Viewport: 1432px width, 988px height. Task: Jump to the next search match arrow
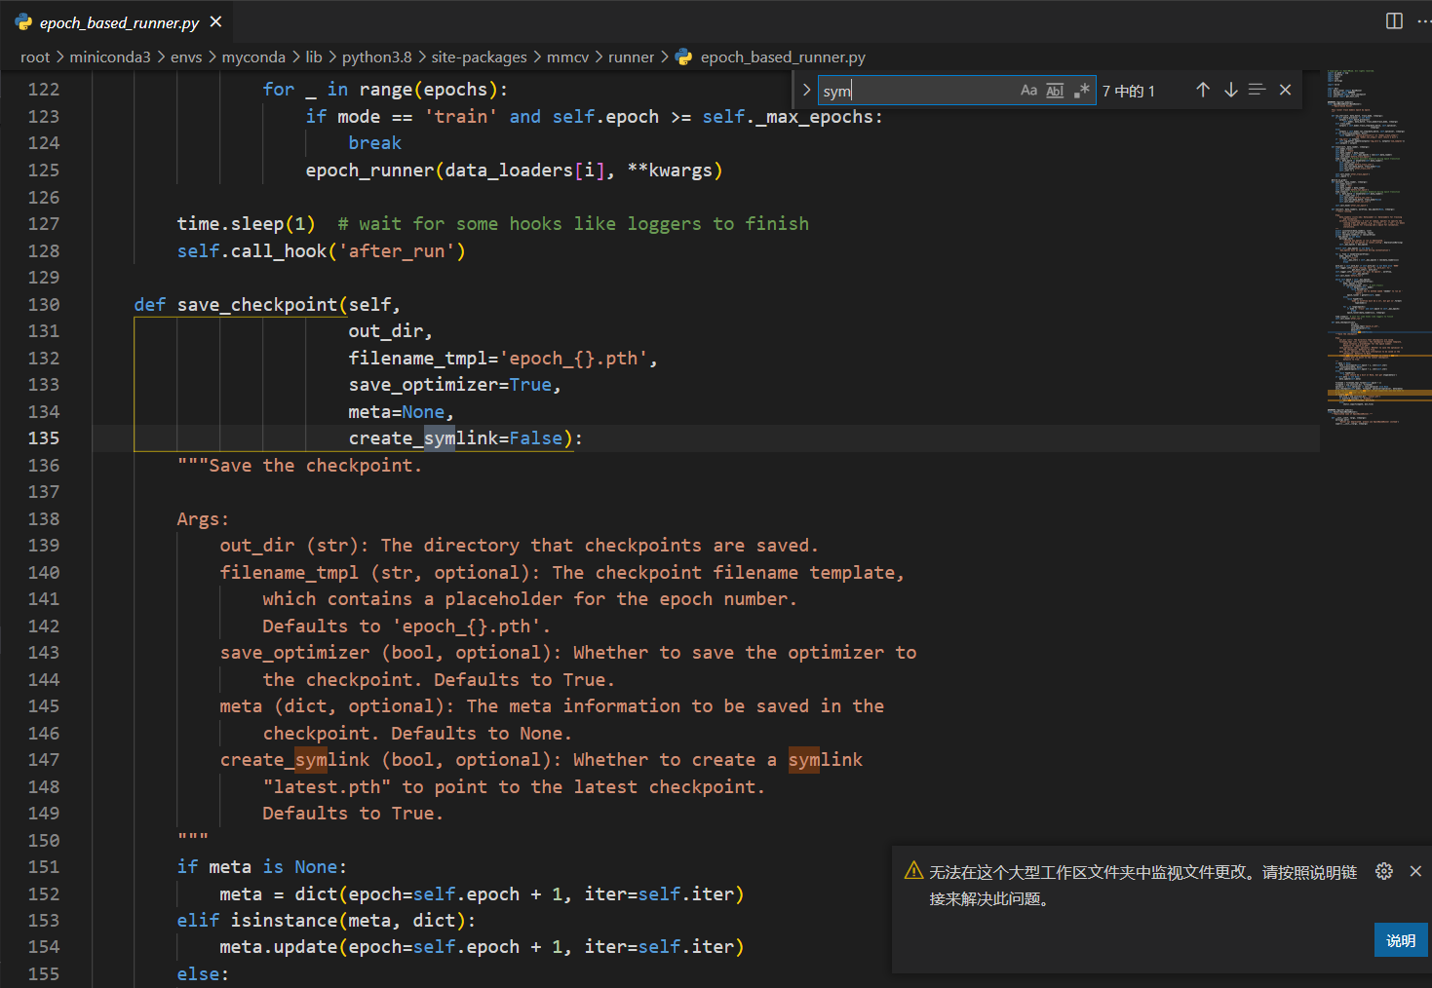1230,90
